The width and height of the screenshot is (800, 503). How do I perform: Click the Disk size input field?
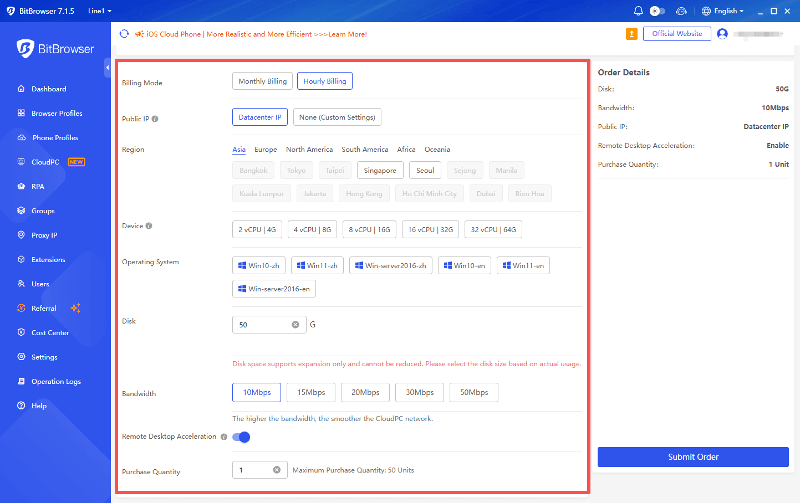pos(269,325)
